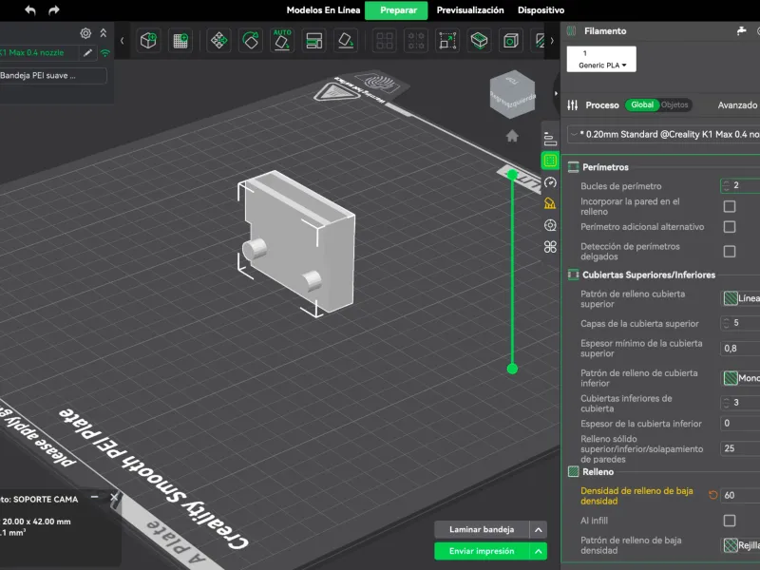This screenshot has height=570, width=760.
Task: Click the scale tool icon
Action: [447, 40]
